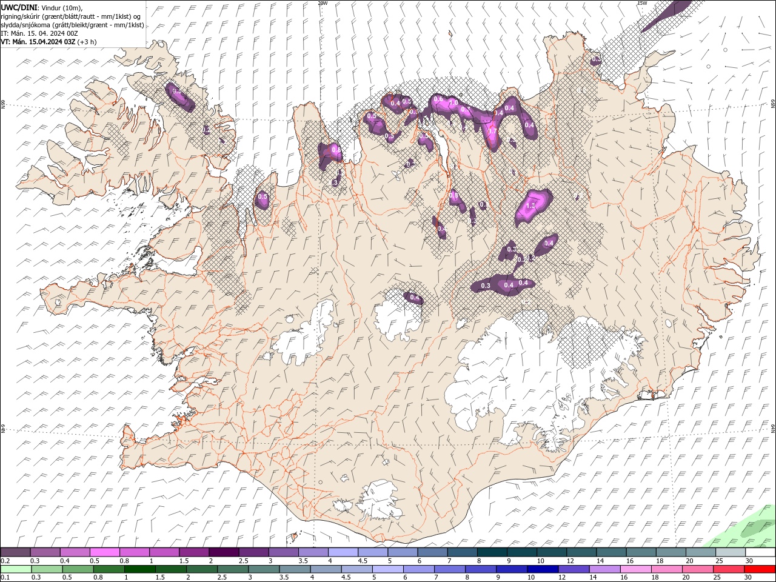Click the 'rigning/skúrir' legend description line
This screenshot has height=582, width=776.
(x=70, y=16)
